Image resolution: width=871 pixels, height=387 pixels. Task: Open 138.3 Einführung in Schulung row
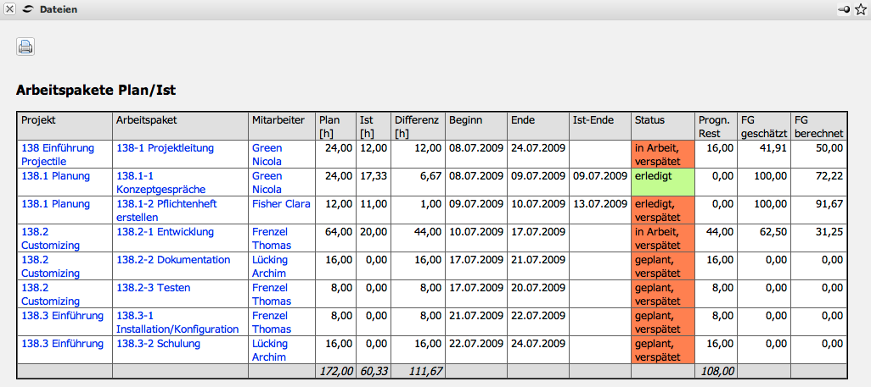click(62, 343)
